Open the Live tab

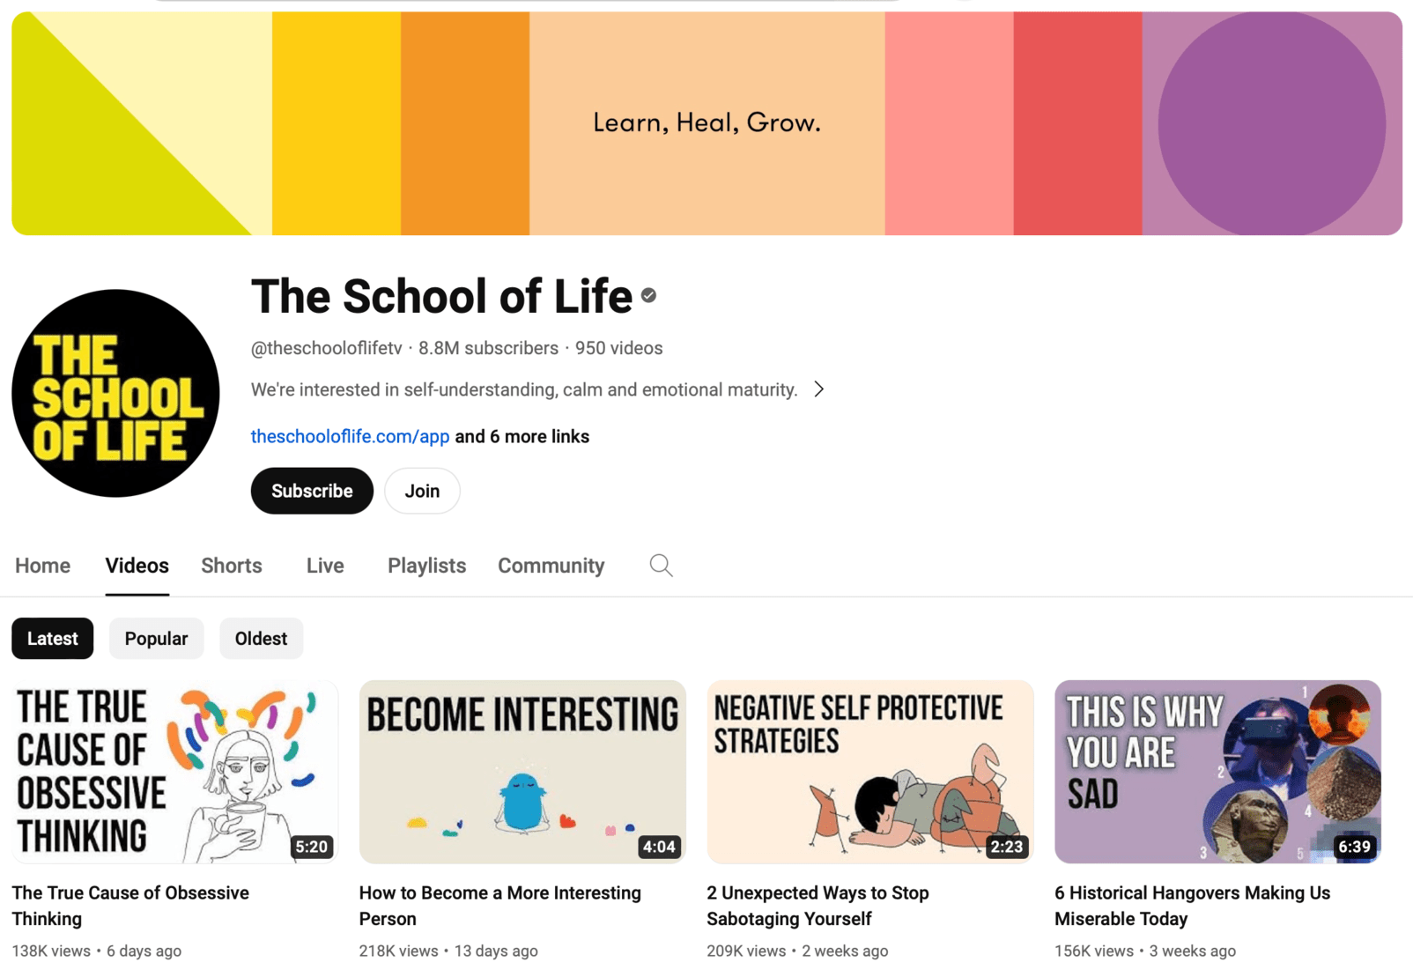click(x=323, y=565)
